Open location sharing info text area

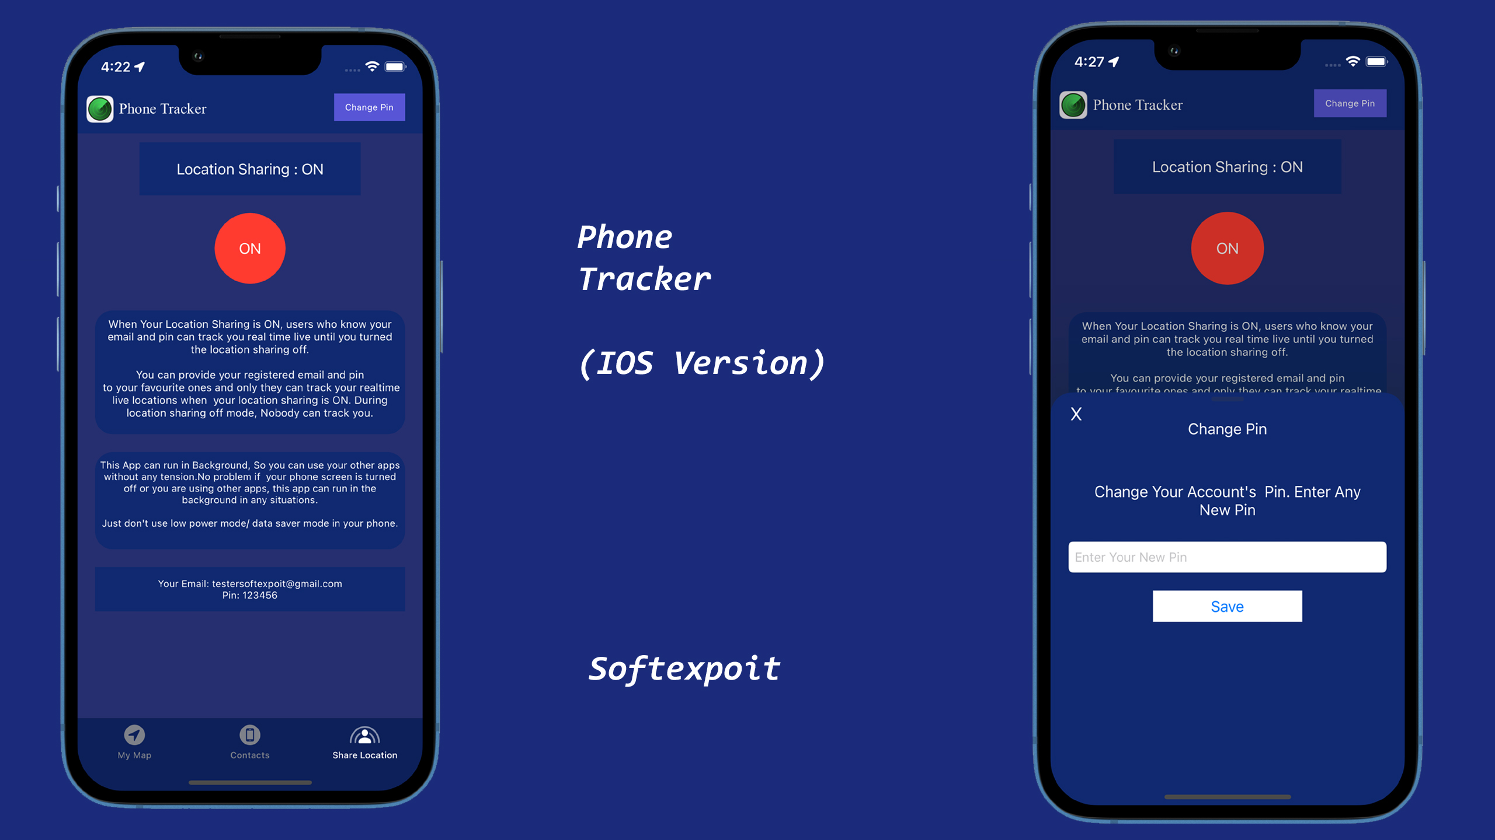click(251, 369)
